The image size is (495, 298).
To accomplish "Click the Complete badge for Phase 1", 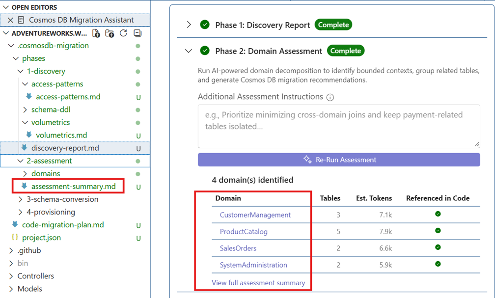I will click(x=333, y=25).
